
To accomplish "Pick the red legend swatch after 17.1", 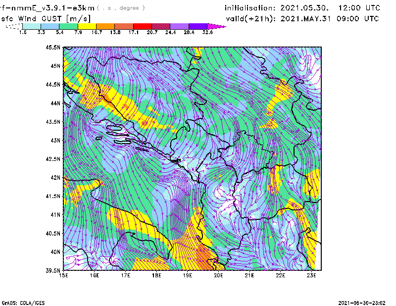I will 143,26.
